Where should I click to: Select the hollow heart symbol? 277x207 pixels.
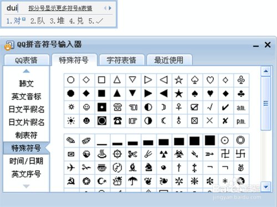(210, 80)
